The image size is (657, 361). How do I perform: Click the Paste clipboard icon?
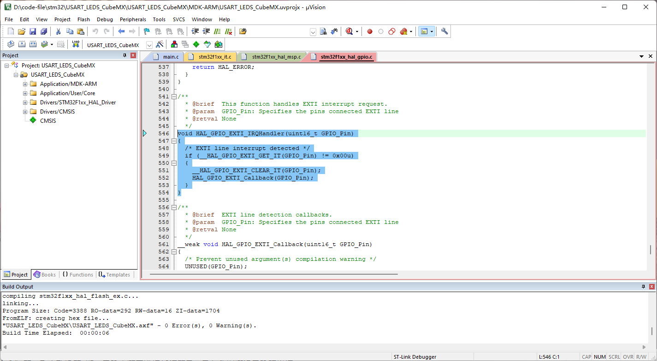click(81, 31)
